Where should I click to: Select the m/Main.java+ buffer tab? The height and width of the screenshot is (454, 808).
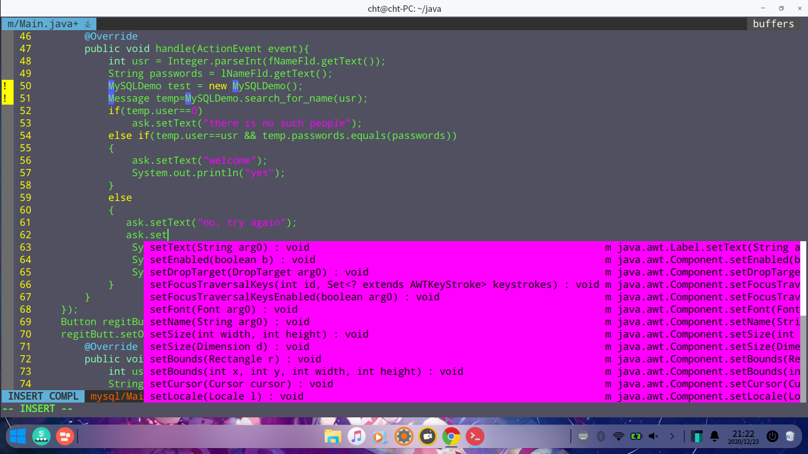pyautogui.click(x=41, y=24)
